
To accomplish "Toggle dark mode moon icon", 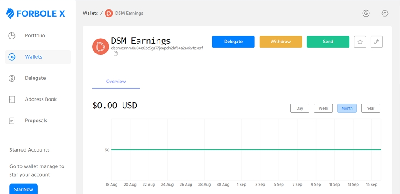I will [366, 13].
